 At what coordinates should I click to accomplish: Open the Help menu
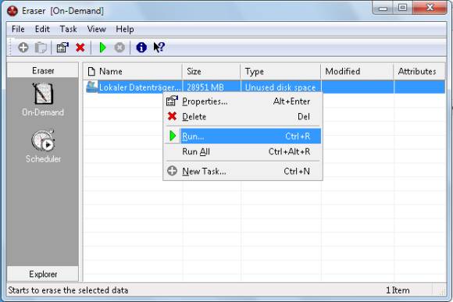point(125,29)
